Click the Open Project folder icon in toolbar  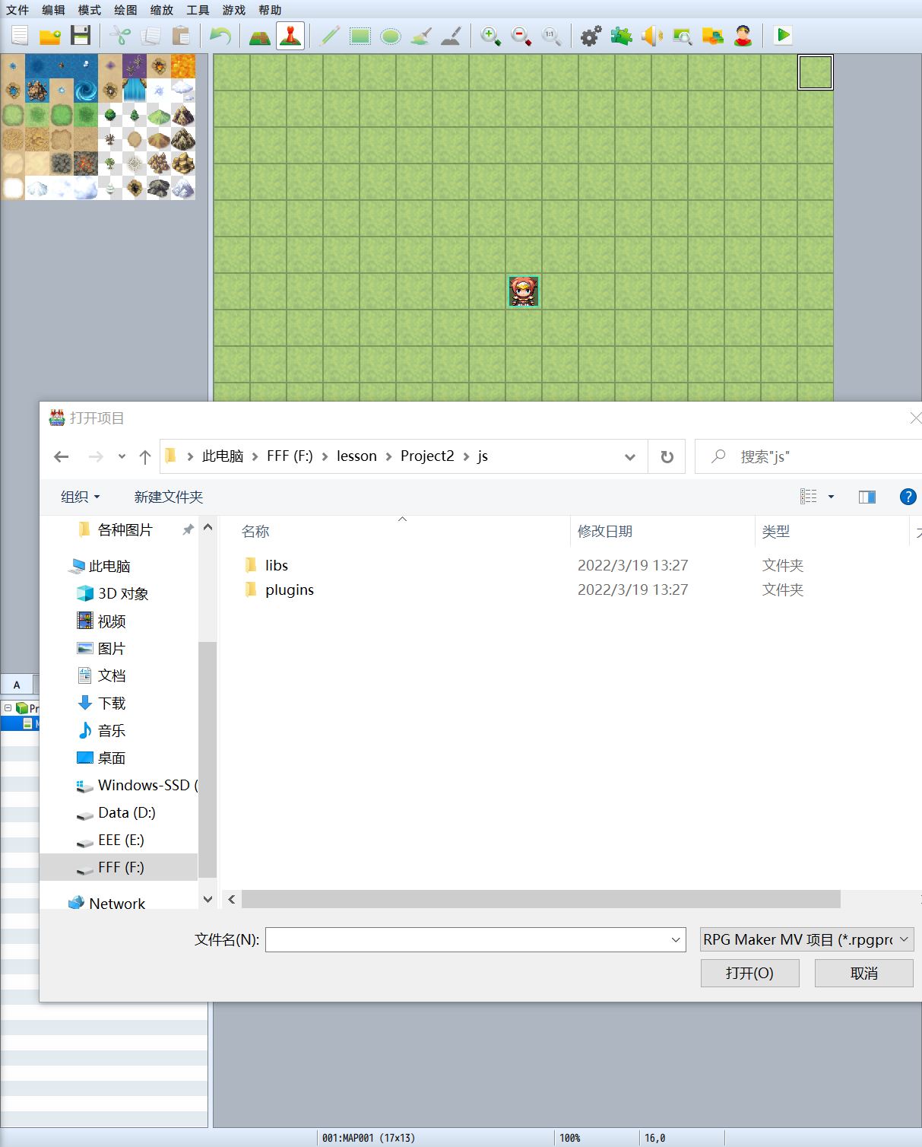pos(50,36)
